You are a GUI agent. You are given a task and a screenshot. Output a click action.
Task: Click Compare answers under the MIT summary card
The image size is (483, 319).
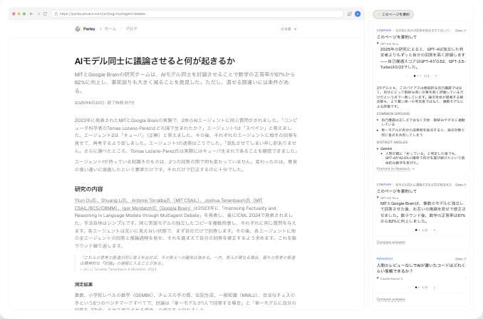tap(391, 243)
